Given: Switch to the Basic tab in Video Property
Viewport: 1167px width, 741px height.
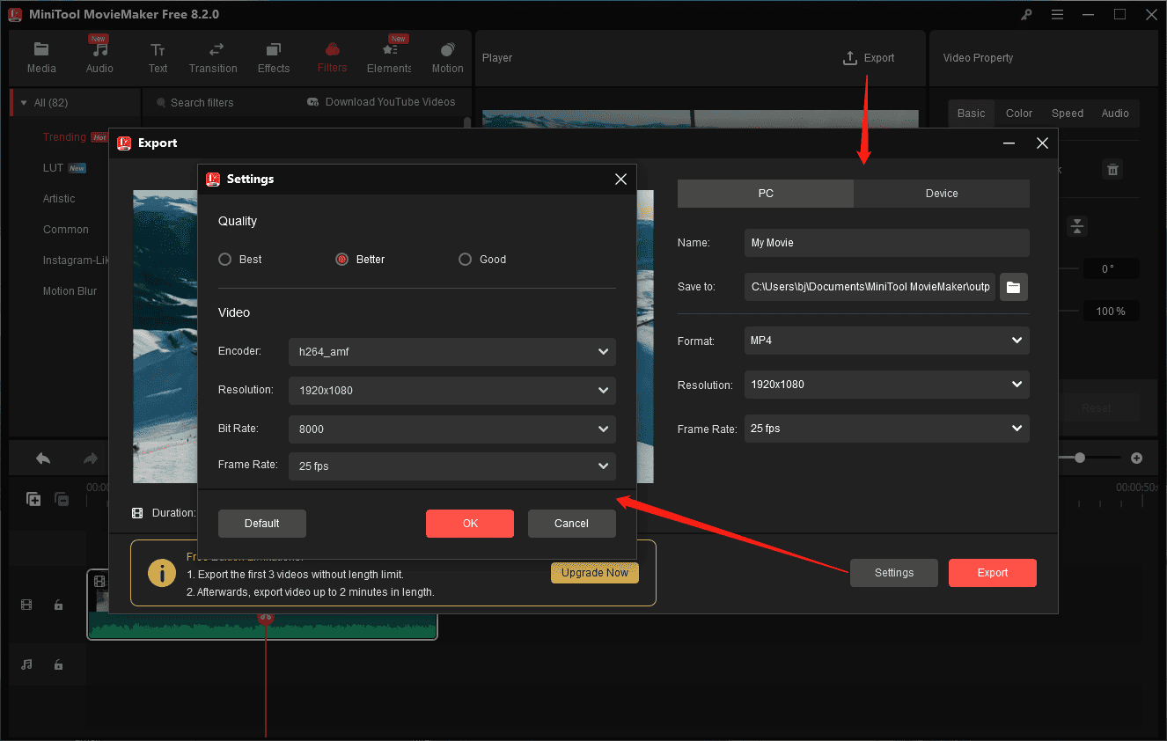Looking at the screenshot, I should click(x=972, y=114).
